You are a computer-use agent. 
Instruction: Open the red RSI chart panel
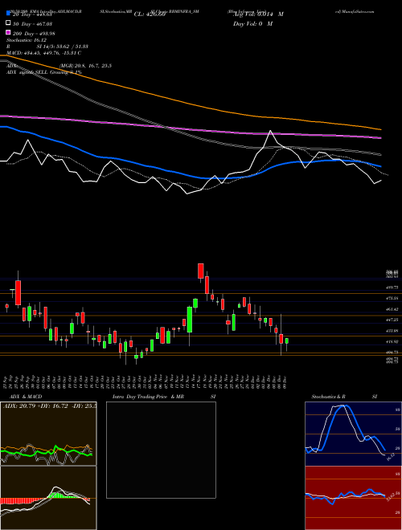tap(353, 498)
